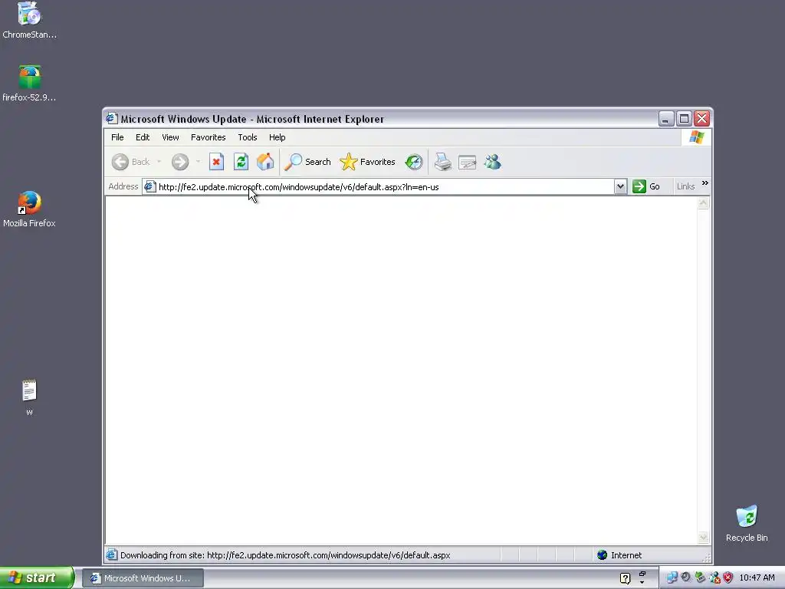
Task: Open the Edit menu
Action: (143, 137)
